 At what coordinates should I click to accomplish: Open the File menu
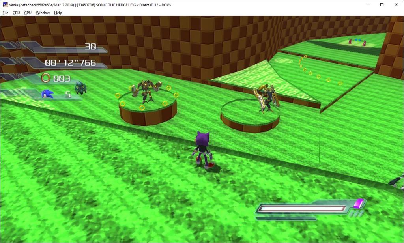[x=5, y=13]
